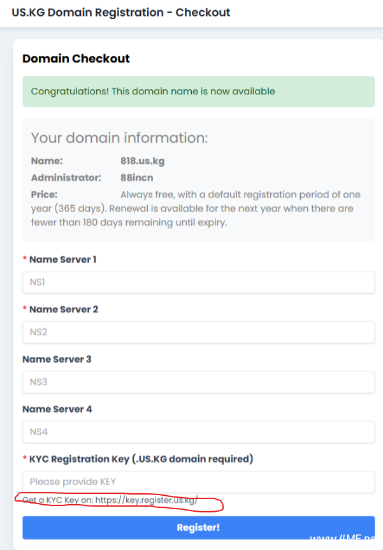Click the 'Price:' label
The height and width of the screenshot is (550, 383).
coord(44,194)
